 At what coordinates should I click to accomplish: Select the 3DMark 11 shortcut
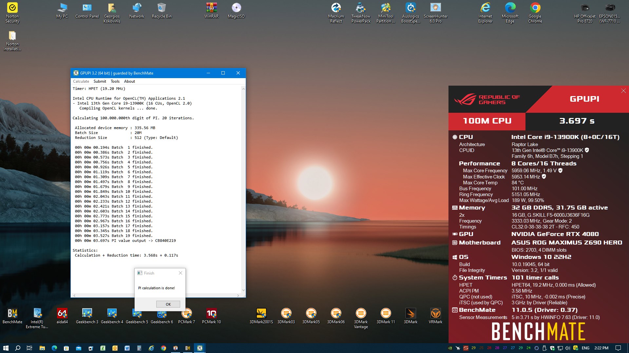(386, 316)
